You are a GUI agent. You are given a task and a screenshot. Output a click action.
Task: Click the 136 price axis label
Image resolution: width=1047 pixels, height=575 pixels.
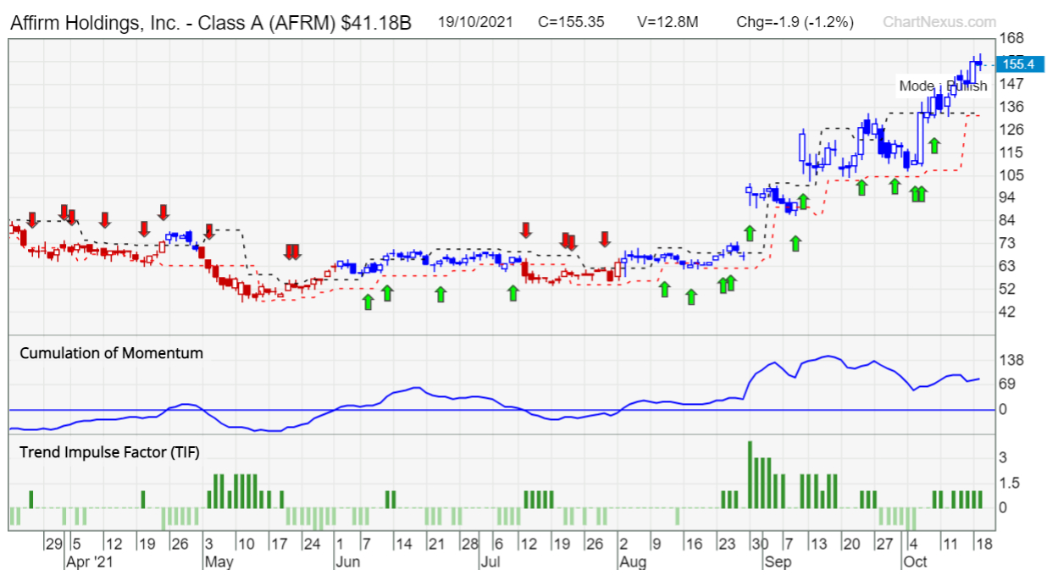[x=1013, y=107]
